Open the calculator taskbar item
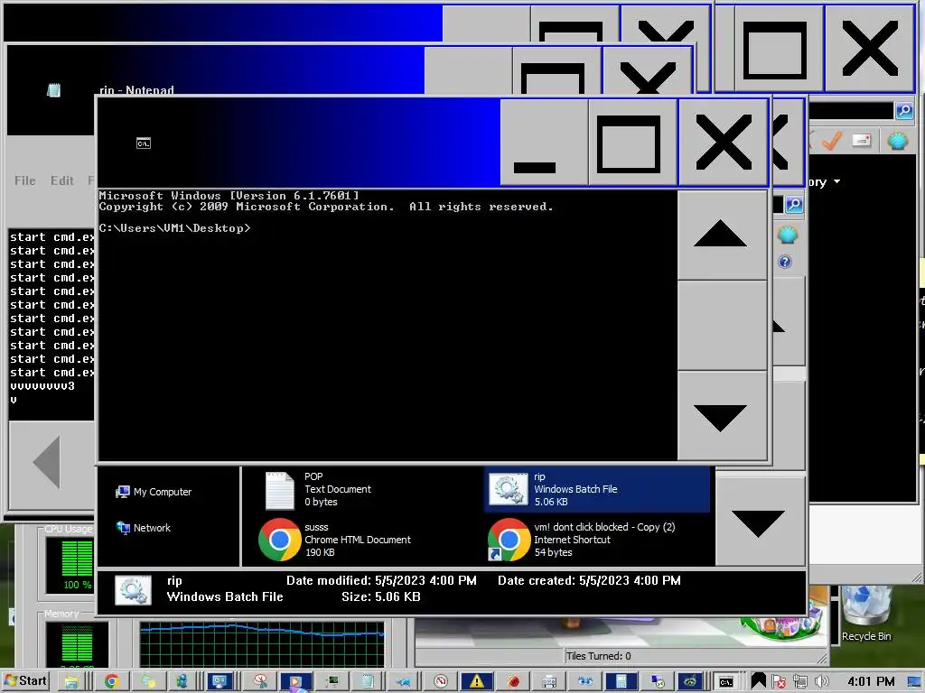Image resolution: width=925 pixels, height=693 pixels. pos(621,682)
